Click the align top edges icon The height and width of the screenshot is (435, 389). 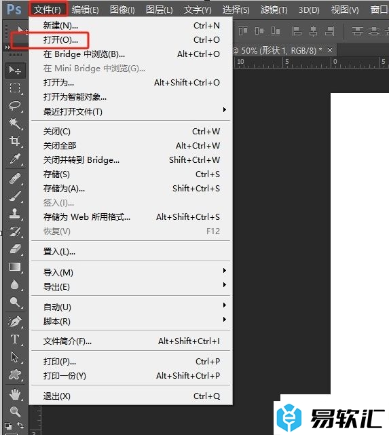tap(243, 31)
